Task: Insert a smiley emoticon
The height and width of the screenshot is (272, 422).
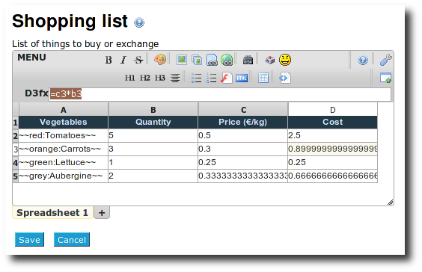Action: coord(285,60)
